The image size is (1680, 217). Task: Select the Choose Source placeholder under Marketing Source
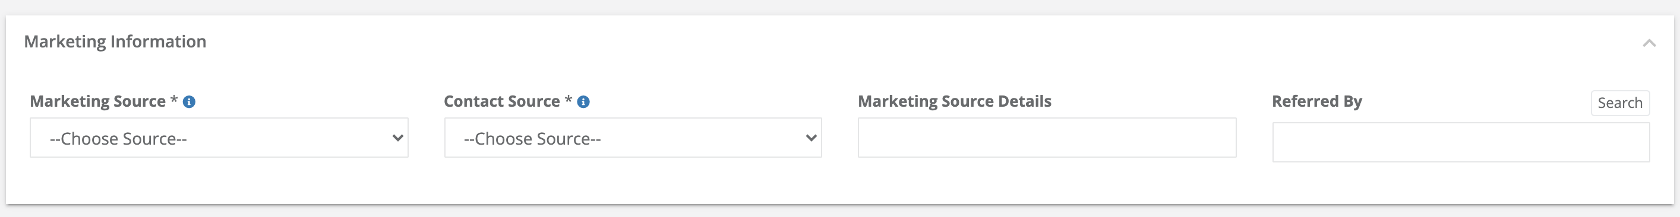(x=119, y=139)
